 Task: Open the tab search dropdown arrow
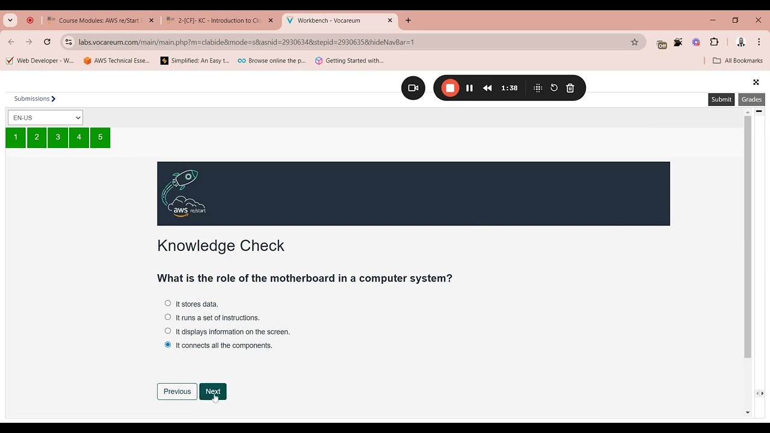tap(10, 20)
